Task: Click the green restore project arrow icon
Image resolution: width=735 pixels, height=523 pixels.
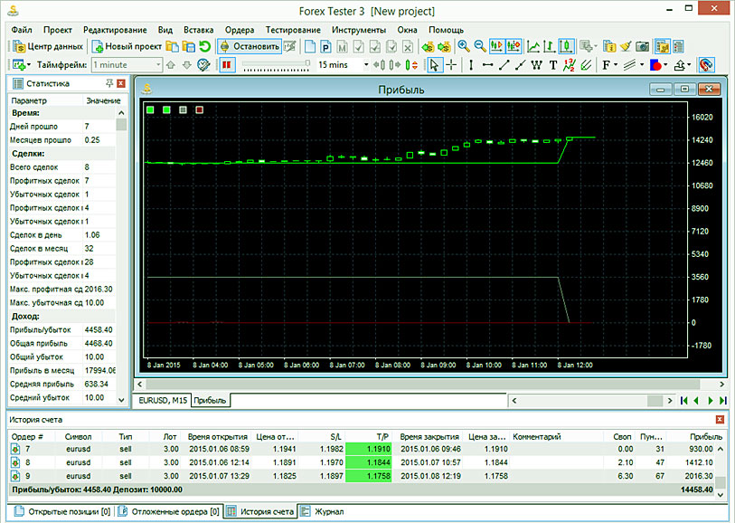Action: tap(204, 46)
